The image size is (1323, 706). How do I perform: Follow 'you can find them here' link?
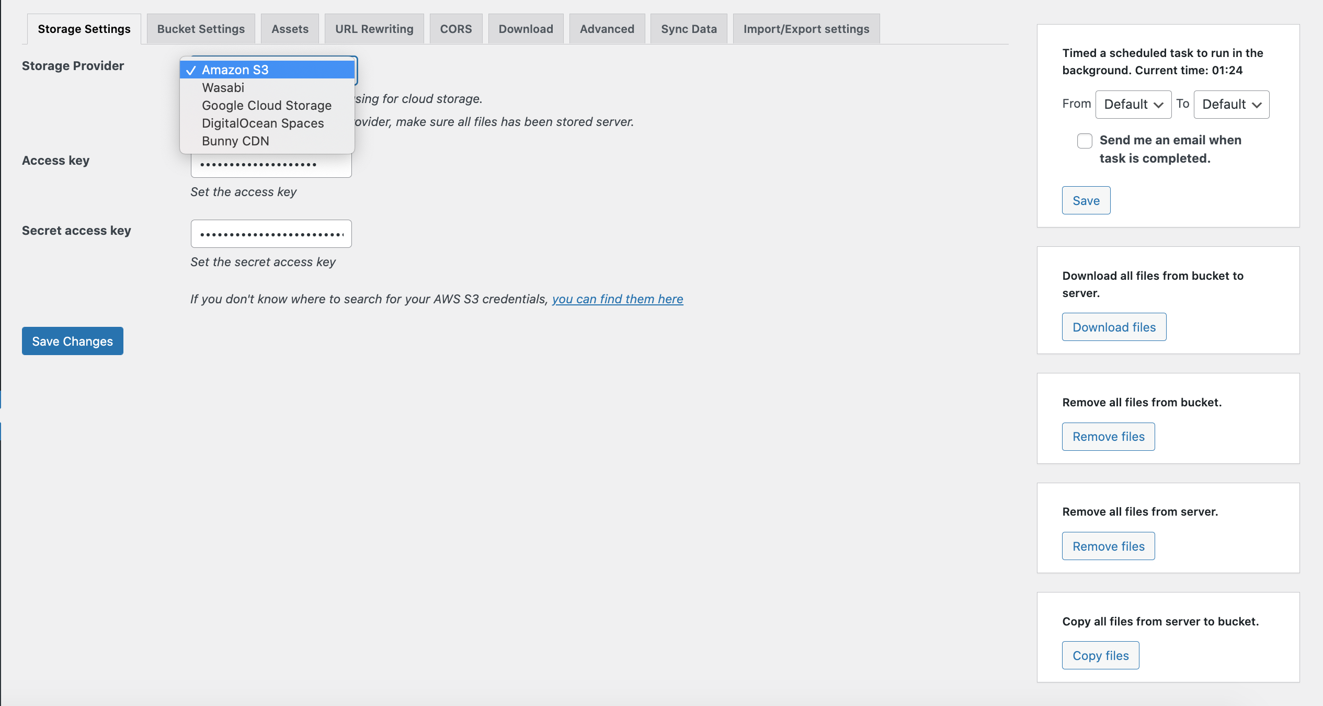[617, 299]
